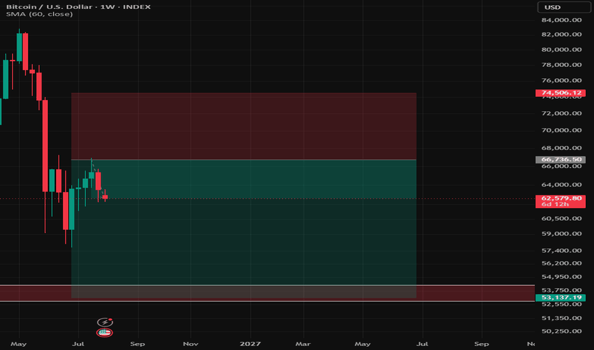The width and height of the screenshot is (594, 350).
Task: Click the Nov label on time axis
Action: point(191,344)
